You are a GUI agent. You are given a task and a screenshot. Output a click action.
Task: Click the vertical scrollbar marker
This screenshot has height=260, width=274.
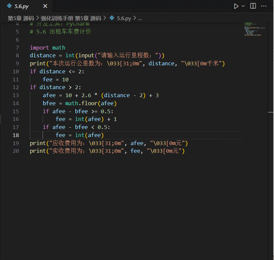click(x=271, y=112)
